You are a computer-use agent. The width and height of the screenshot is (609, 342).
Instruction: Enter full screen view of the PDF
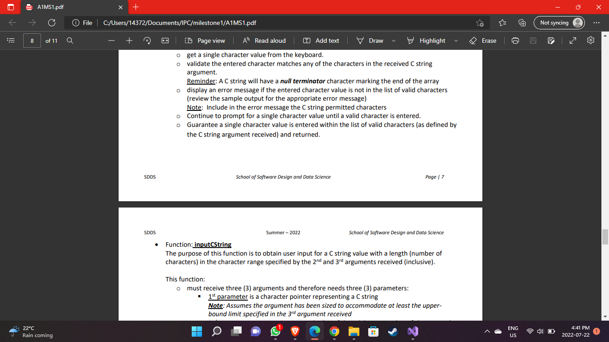[x=572, y=40]
